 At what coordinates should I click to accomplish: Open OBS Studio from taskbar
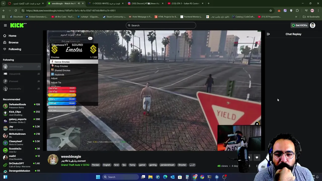[224, 177]
